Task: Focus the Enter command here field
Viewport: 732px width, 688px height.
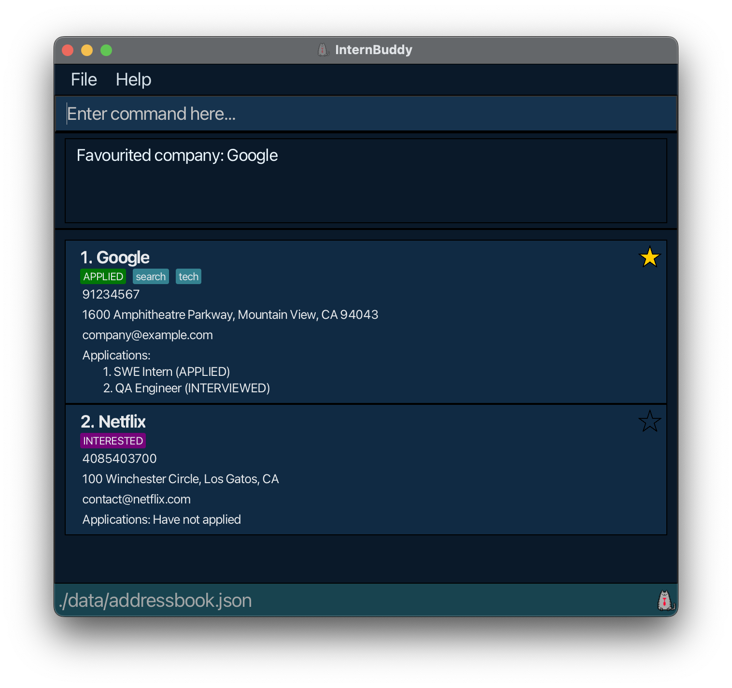Action: (366, 114)
